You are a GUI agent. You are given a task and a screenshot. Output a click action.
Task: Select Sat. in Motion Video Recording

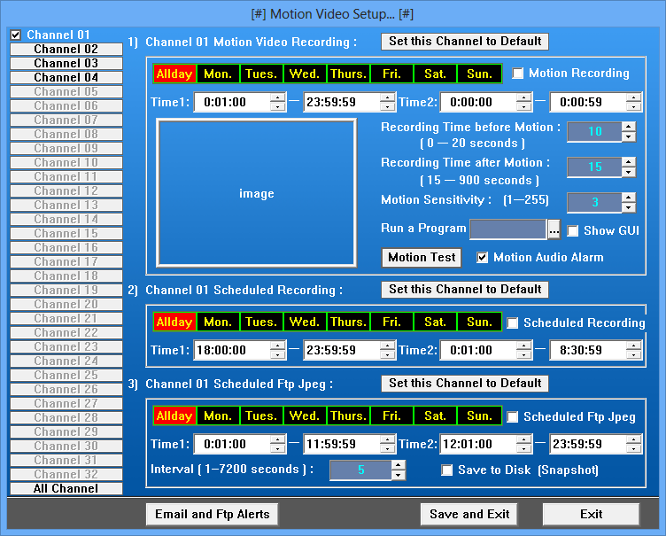click(435, 74)
